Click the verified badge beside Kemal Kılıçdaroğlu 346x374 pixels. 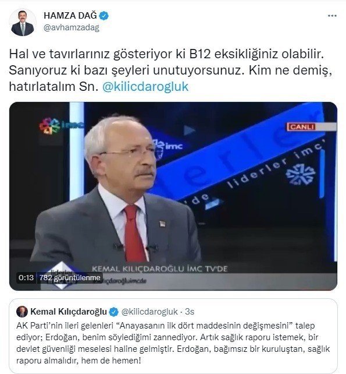(x=113, y=312)
